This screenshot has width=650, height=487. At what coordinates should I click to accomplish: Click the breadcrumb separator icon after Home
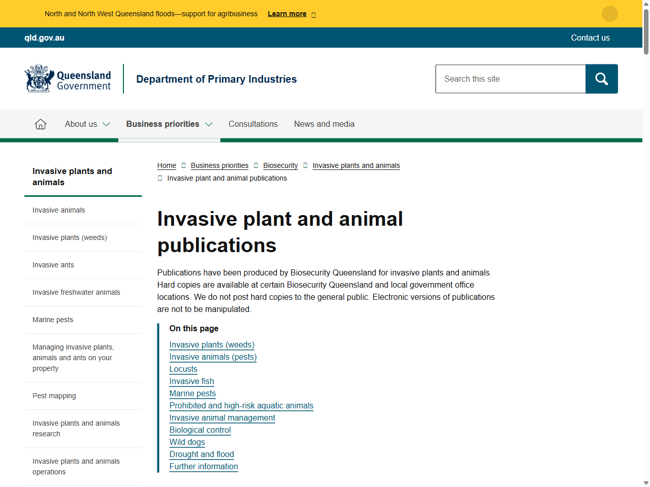(x=183, y=165)
